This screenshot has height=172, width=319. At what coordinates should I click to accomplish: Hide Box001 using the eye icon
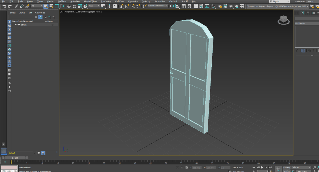[16, 25]
